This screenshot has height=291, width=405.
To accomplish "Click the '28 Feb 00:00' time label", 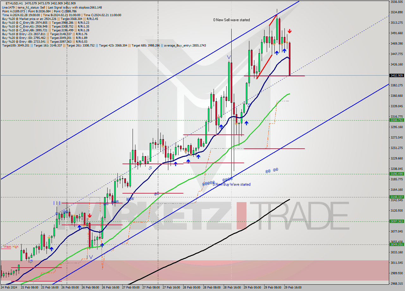I will tap(191, 288).
